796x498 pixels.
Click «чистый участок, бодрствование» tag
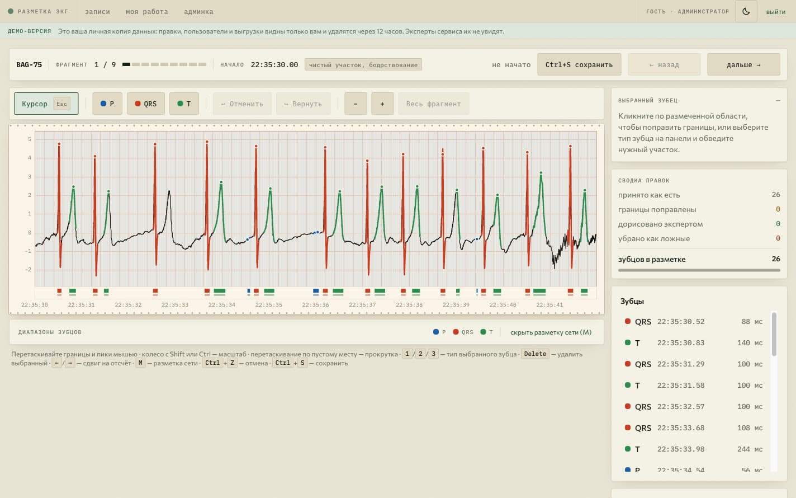click(363, 64)
